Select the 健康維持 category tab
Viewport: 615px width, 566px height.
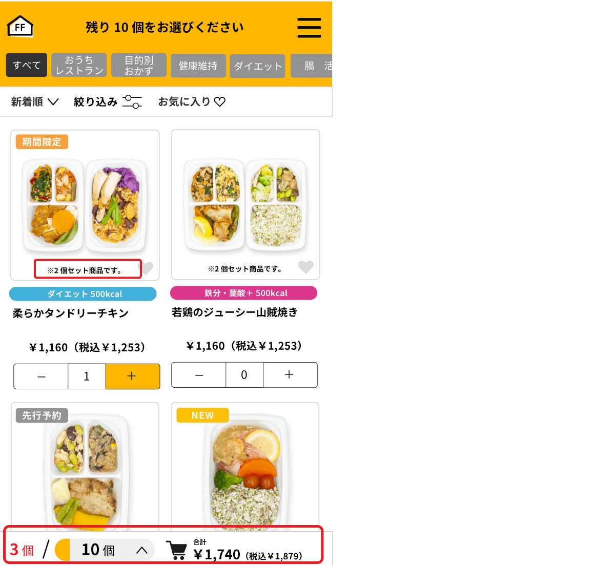(198, 66)
